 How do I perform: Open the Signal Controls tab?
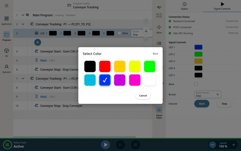222,6
